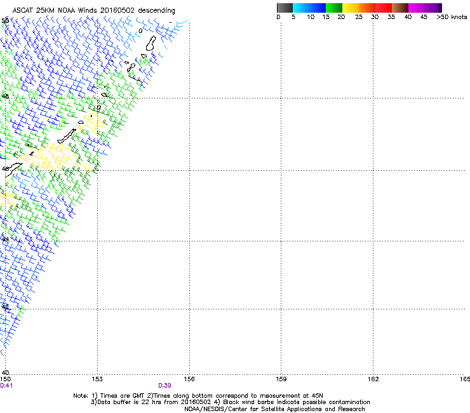Click the brown 35-40 knots legend swatch

400,8
